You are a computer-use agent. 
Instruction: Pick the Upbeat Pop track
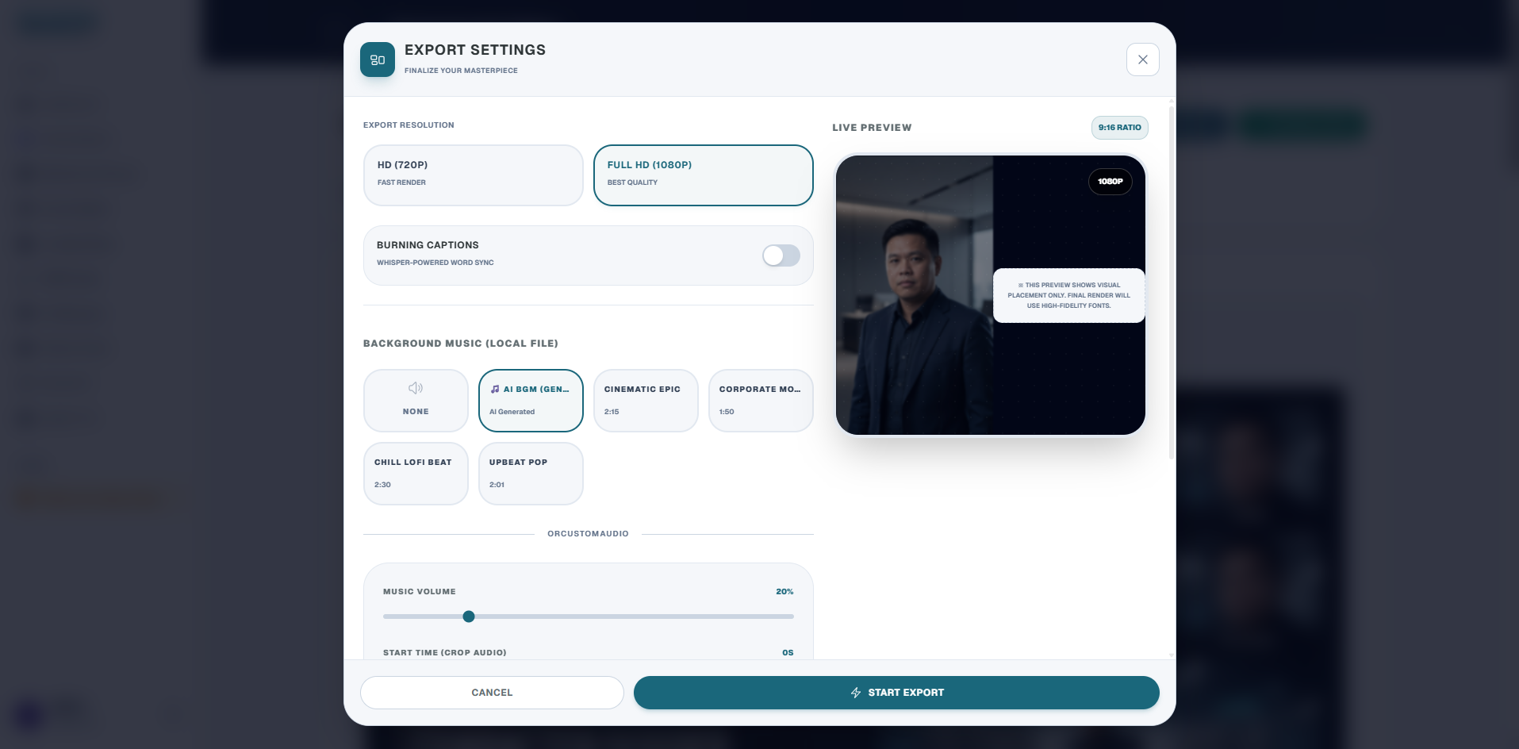coord(531,474)
